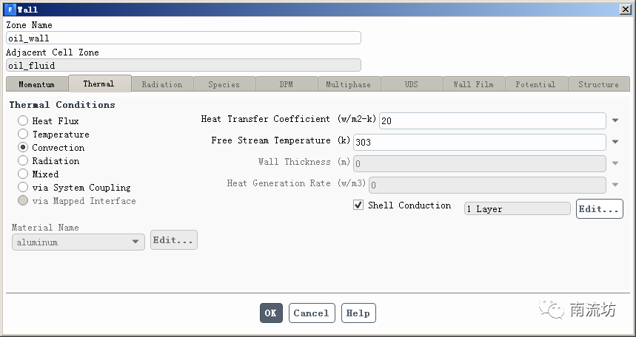This screenshot has width=636, height=337.
Task: Close the Wall dialog window
Action: (626, 10)
